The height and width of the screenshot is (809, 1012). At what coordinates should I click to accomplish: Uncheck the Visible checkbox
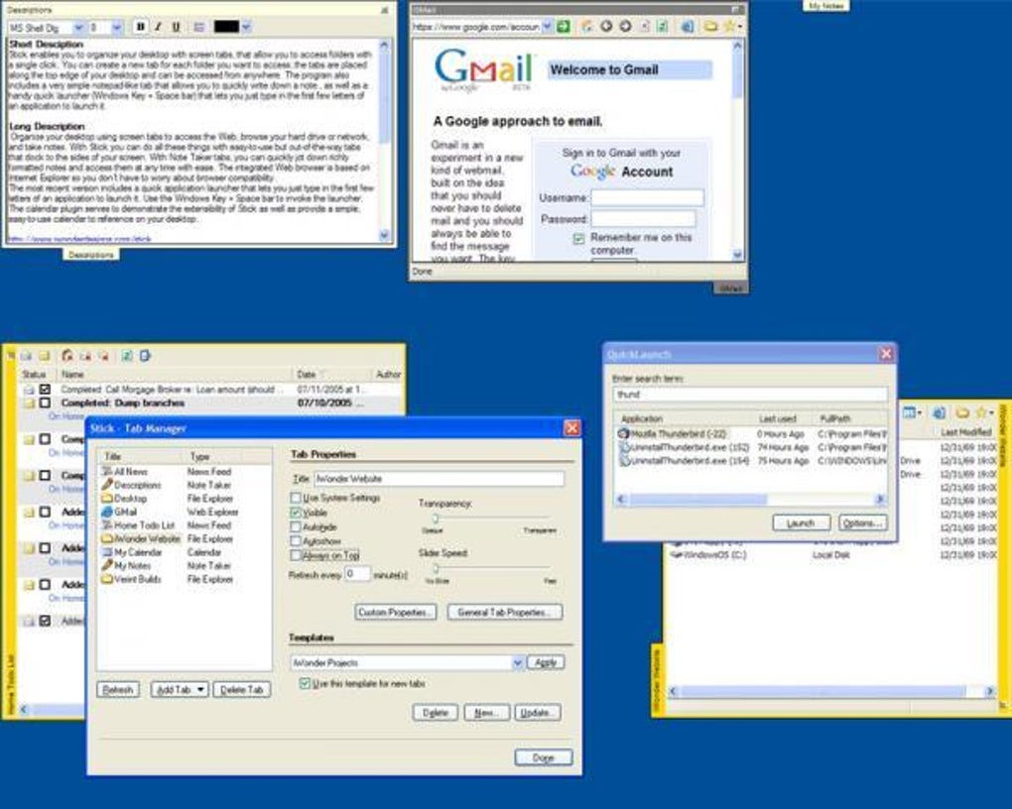tap(296, 513)
